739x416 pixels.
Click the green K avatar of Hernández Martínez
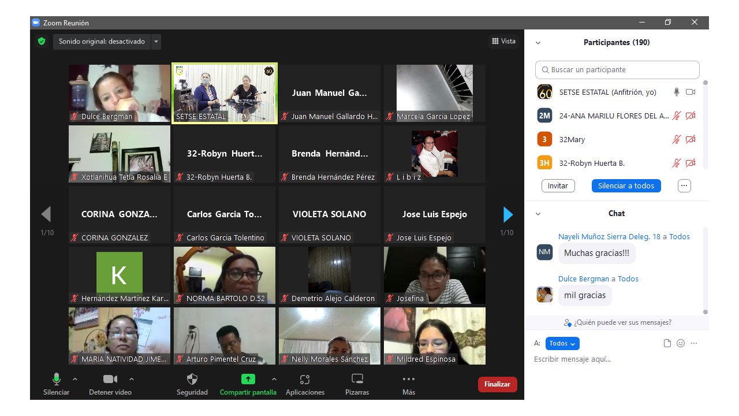[120, 272]
